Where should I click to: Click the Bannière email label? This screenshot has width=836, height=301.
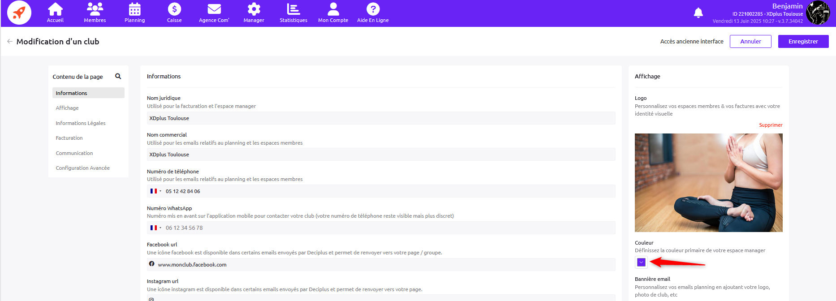coord(652,279)
